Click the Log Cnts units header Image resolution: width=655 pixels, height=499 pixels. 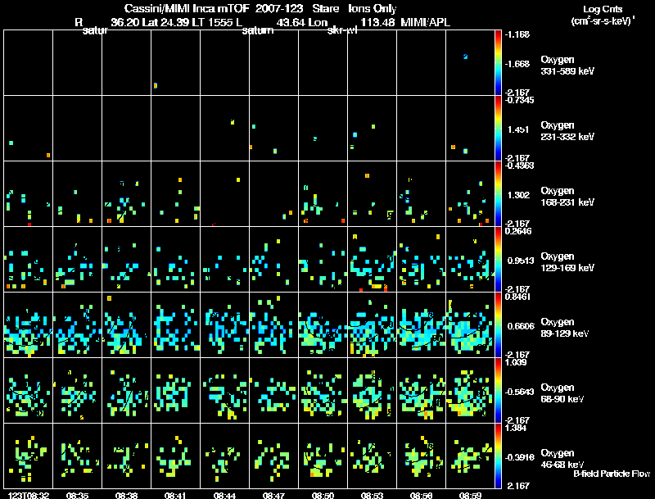602,15
